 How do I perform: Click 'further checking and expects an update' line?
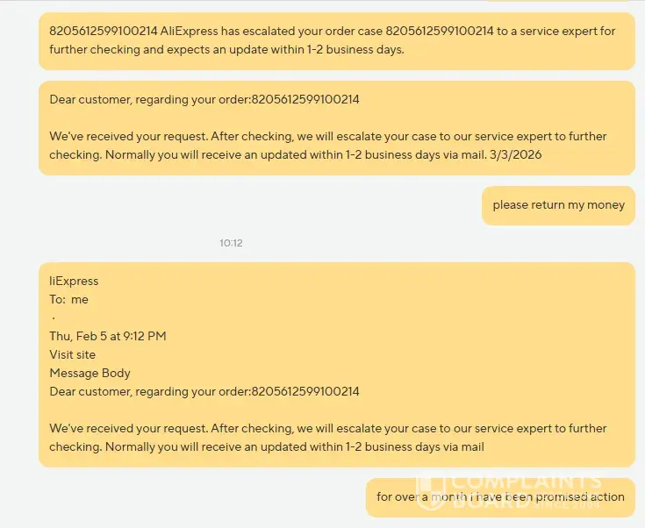[226, 49]
